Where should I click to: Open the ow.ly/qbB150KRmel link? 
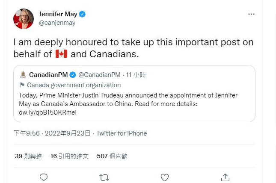pos(47,112)
